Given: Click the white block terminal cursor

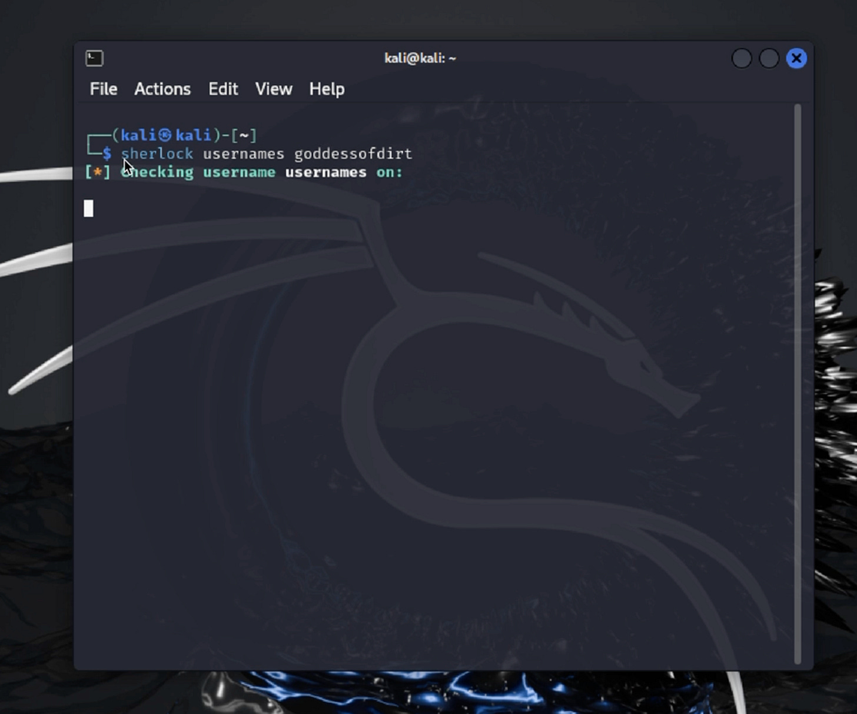Looking at the screenshot, I should (88, 208).
